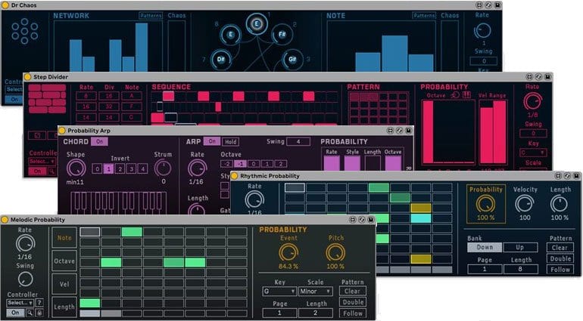Click the Probability knob in Rhythmic Probability
This screenshot has height=321, width=583.
click(x=485, y=205)
